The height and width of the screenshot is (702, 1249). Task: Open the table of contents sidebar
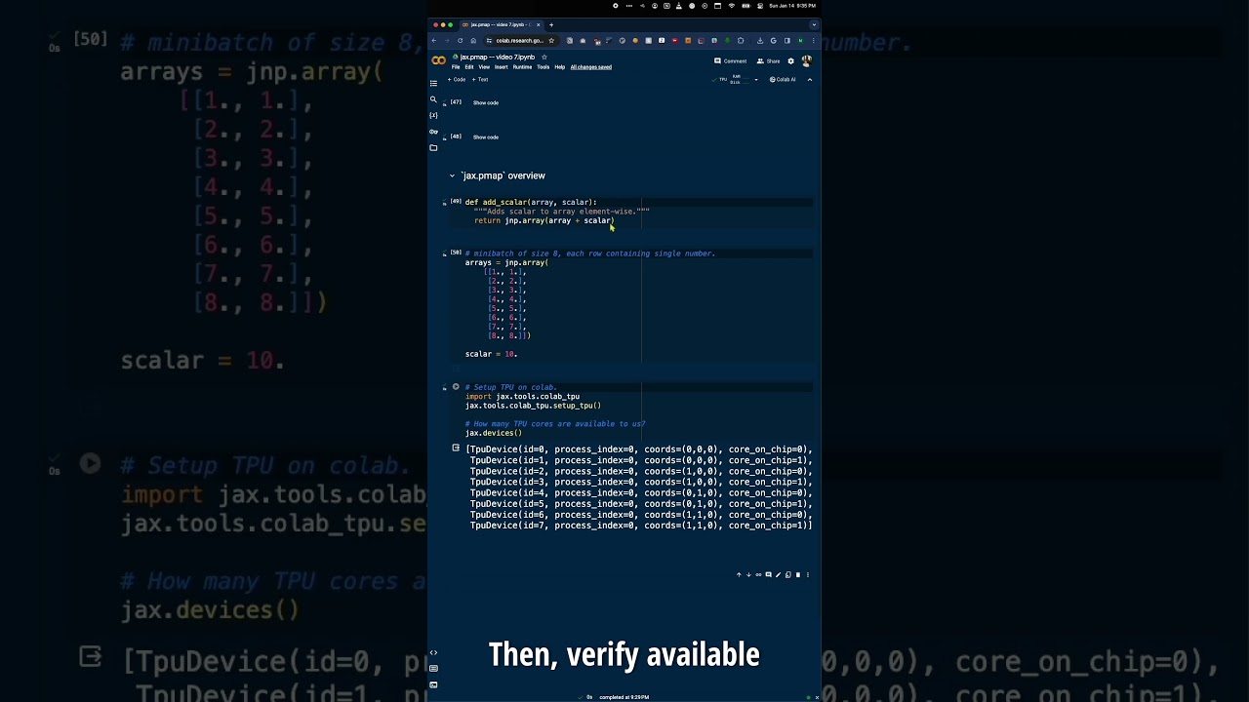pos(433,83)
